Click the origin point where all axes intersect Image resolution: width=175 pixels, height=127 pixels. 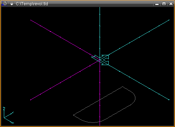pyautogui.click(x=100, y=60)
